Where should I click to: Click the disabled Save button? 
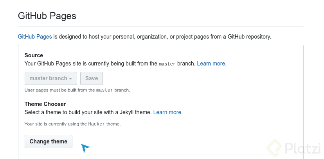click(x=92, y=78)
